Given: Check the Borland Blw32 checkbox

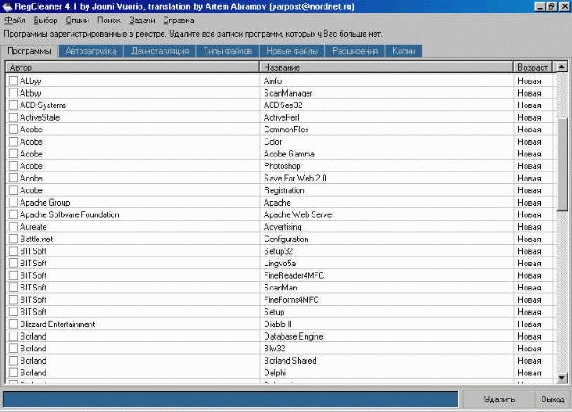Looking at the screenshot, I should click(13, 349).
